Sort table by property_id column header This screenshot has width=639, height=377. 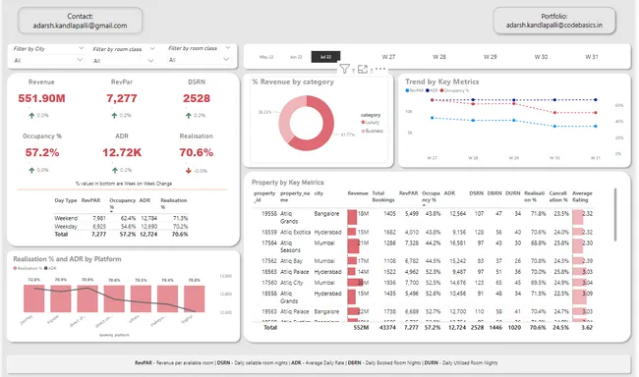pyautogui.click(x=264, y=196)
